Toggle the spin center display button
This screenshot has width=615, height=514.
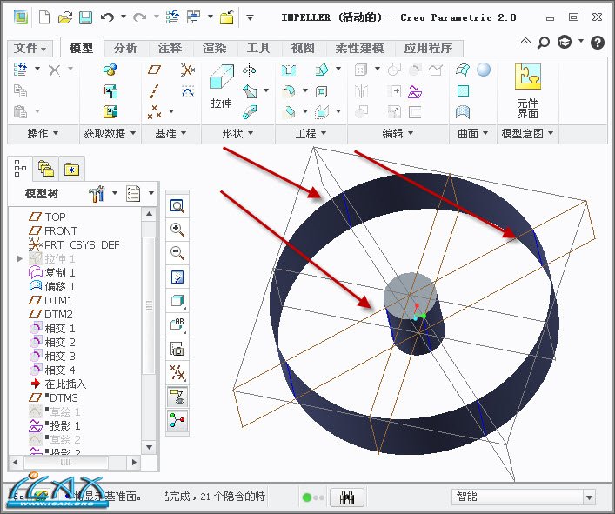pos(177,420)
